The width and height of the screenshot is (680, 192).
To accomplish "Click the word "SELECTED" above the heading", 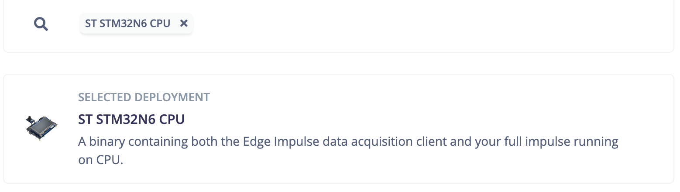I will 105,97.
